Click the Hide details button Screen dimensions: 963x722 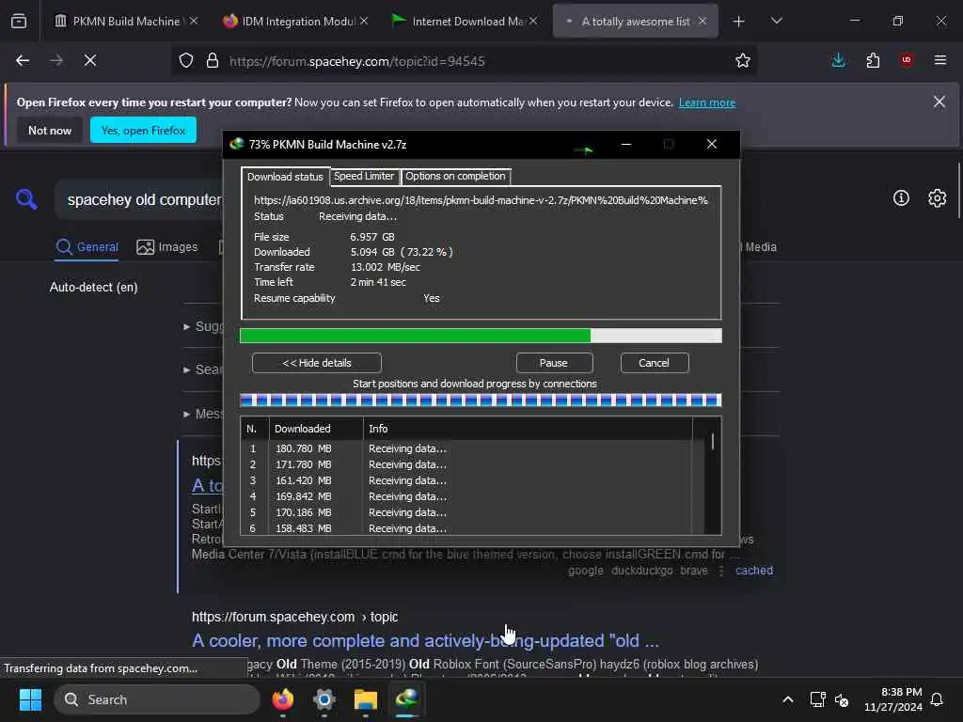(x=316, y=363)
